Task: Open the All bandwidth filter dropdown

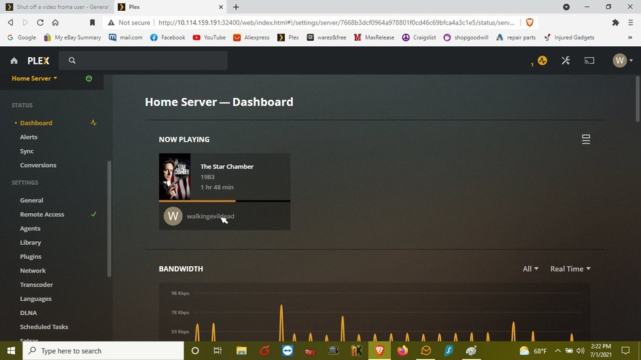Action: click(x=531, y=269)
